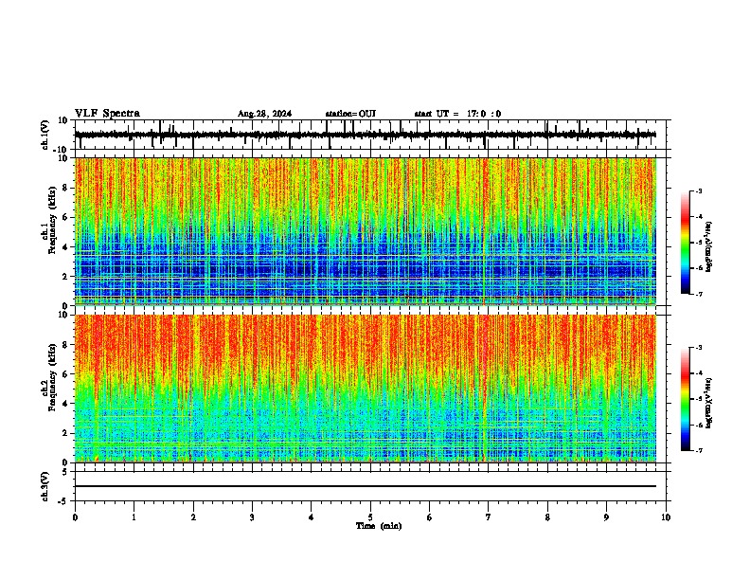Click the ch.1 spectrogram image
The width and height of the screenshot is (750, 580).
pyautogui.click(x=366, y=231)
